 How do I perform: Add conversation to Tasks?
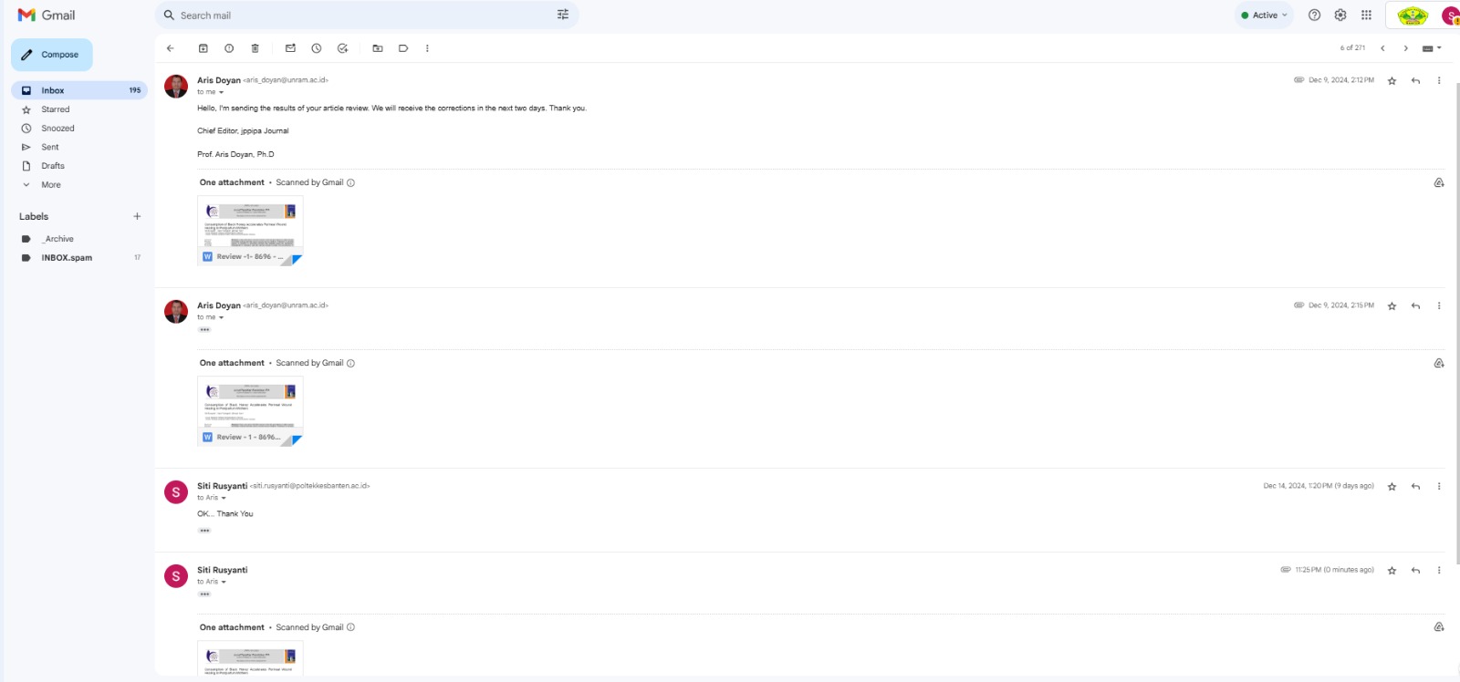[342, 48]
